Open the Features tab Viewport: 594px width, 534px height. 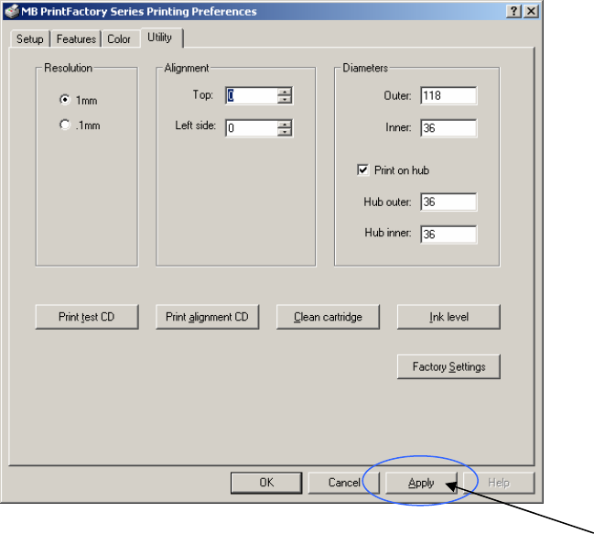76,38
